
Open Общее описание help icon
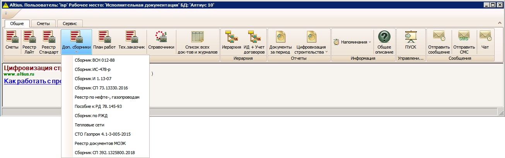(384, 42)
